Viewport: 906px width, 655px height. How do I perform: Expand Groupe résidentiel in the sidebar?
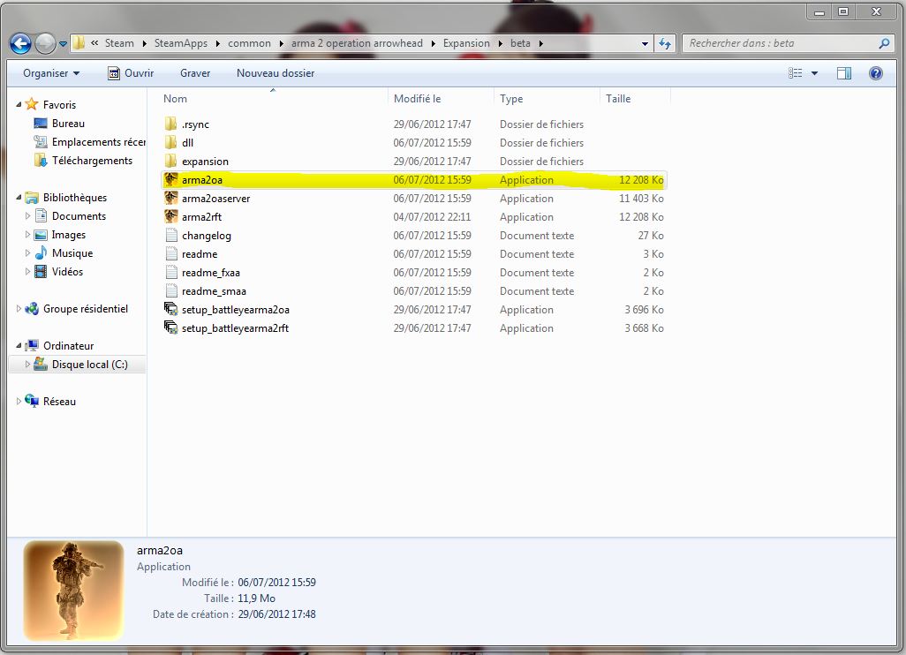(x=19, y=308)
